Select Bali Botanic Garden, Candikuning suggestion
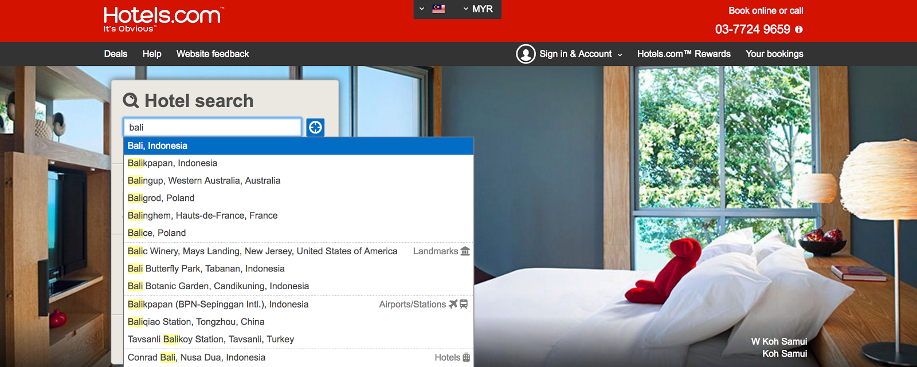The height and width of the screenshot is (367, 917). [x=299, y=286]
